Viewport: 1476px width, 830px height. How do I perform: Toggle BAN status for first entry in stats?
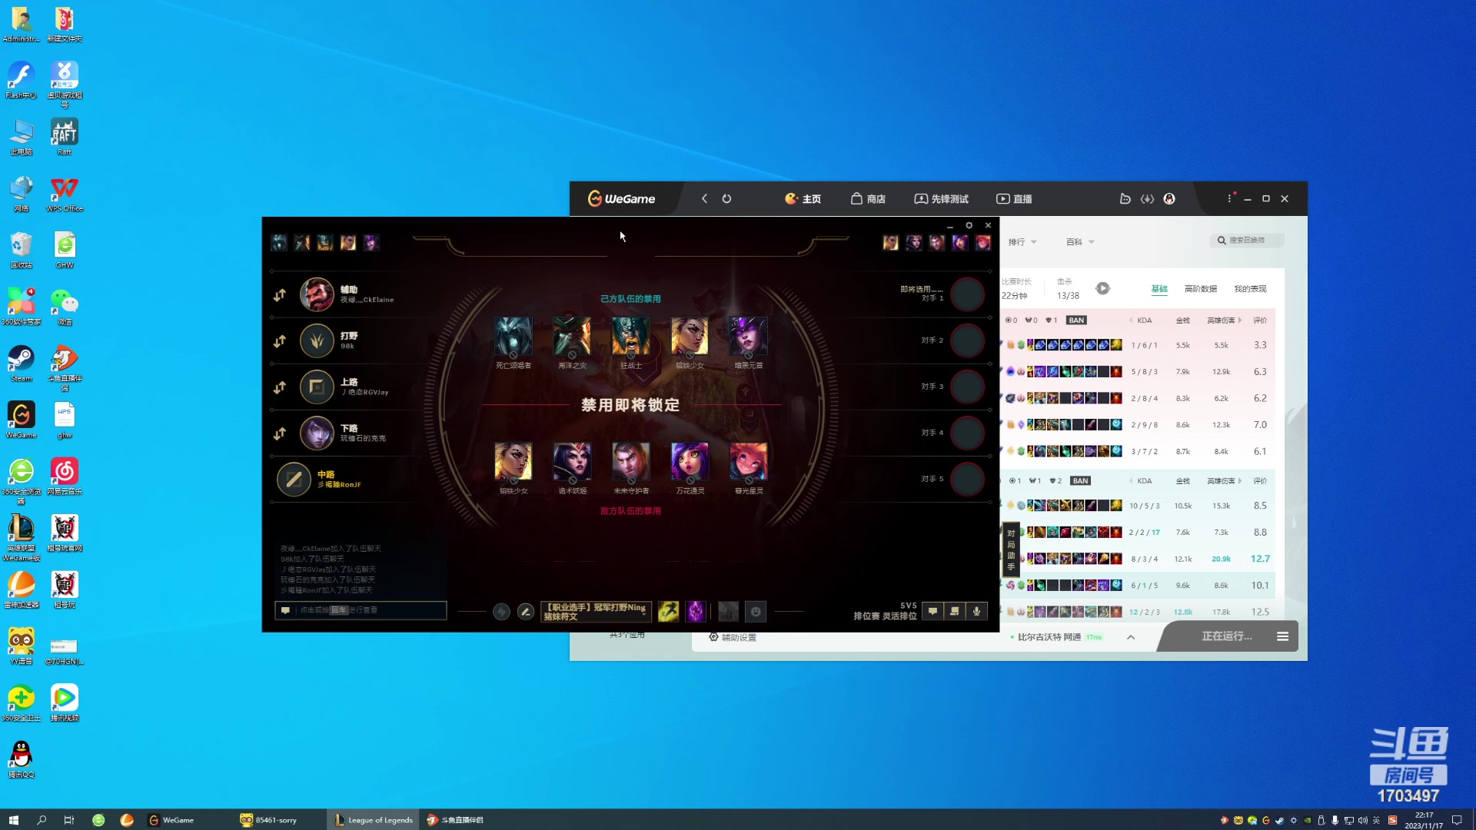click(1078, 320)
